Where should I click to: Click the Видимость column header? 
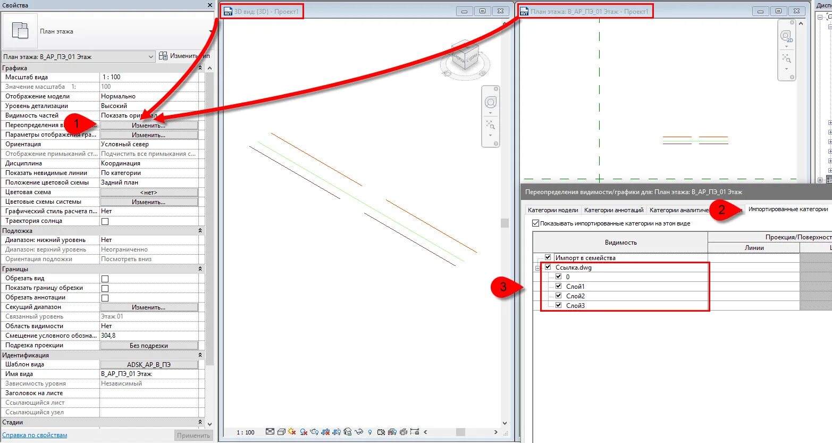620,243
